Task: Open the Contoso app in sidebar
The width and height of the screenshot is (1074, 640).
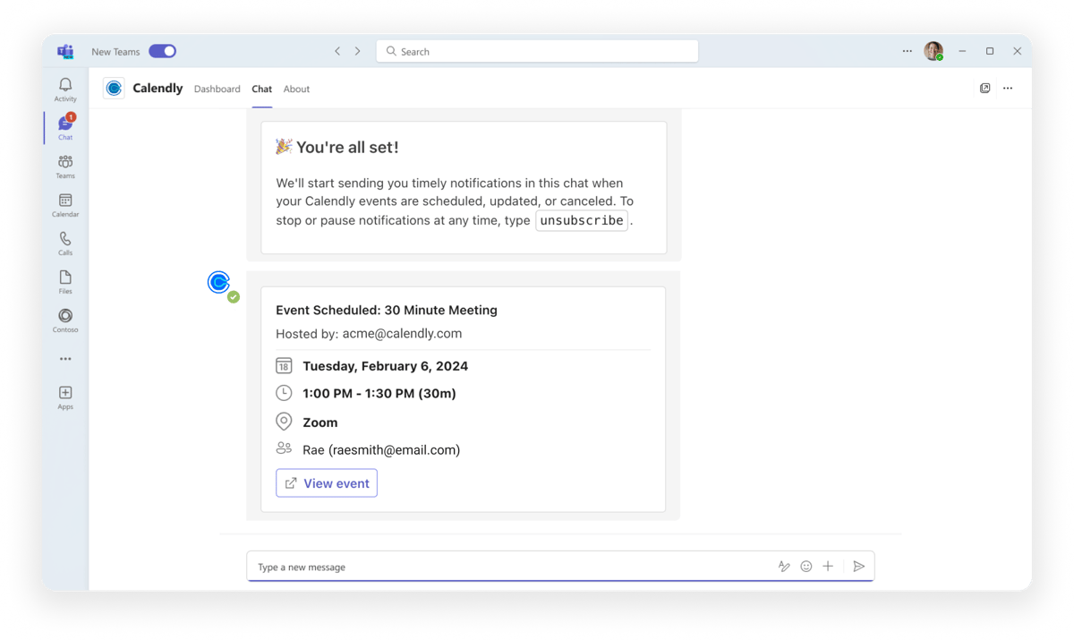Action: [x=65, y=320]
